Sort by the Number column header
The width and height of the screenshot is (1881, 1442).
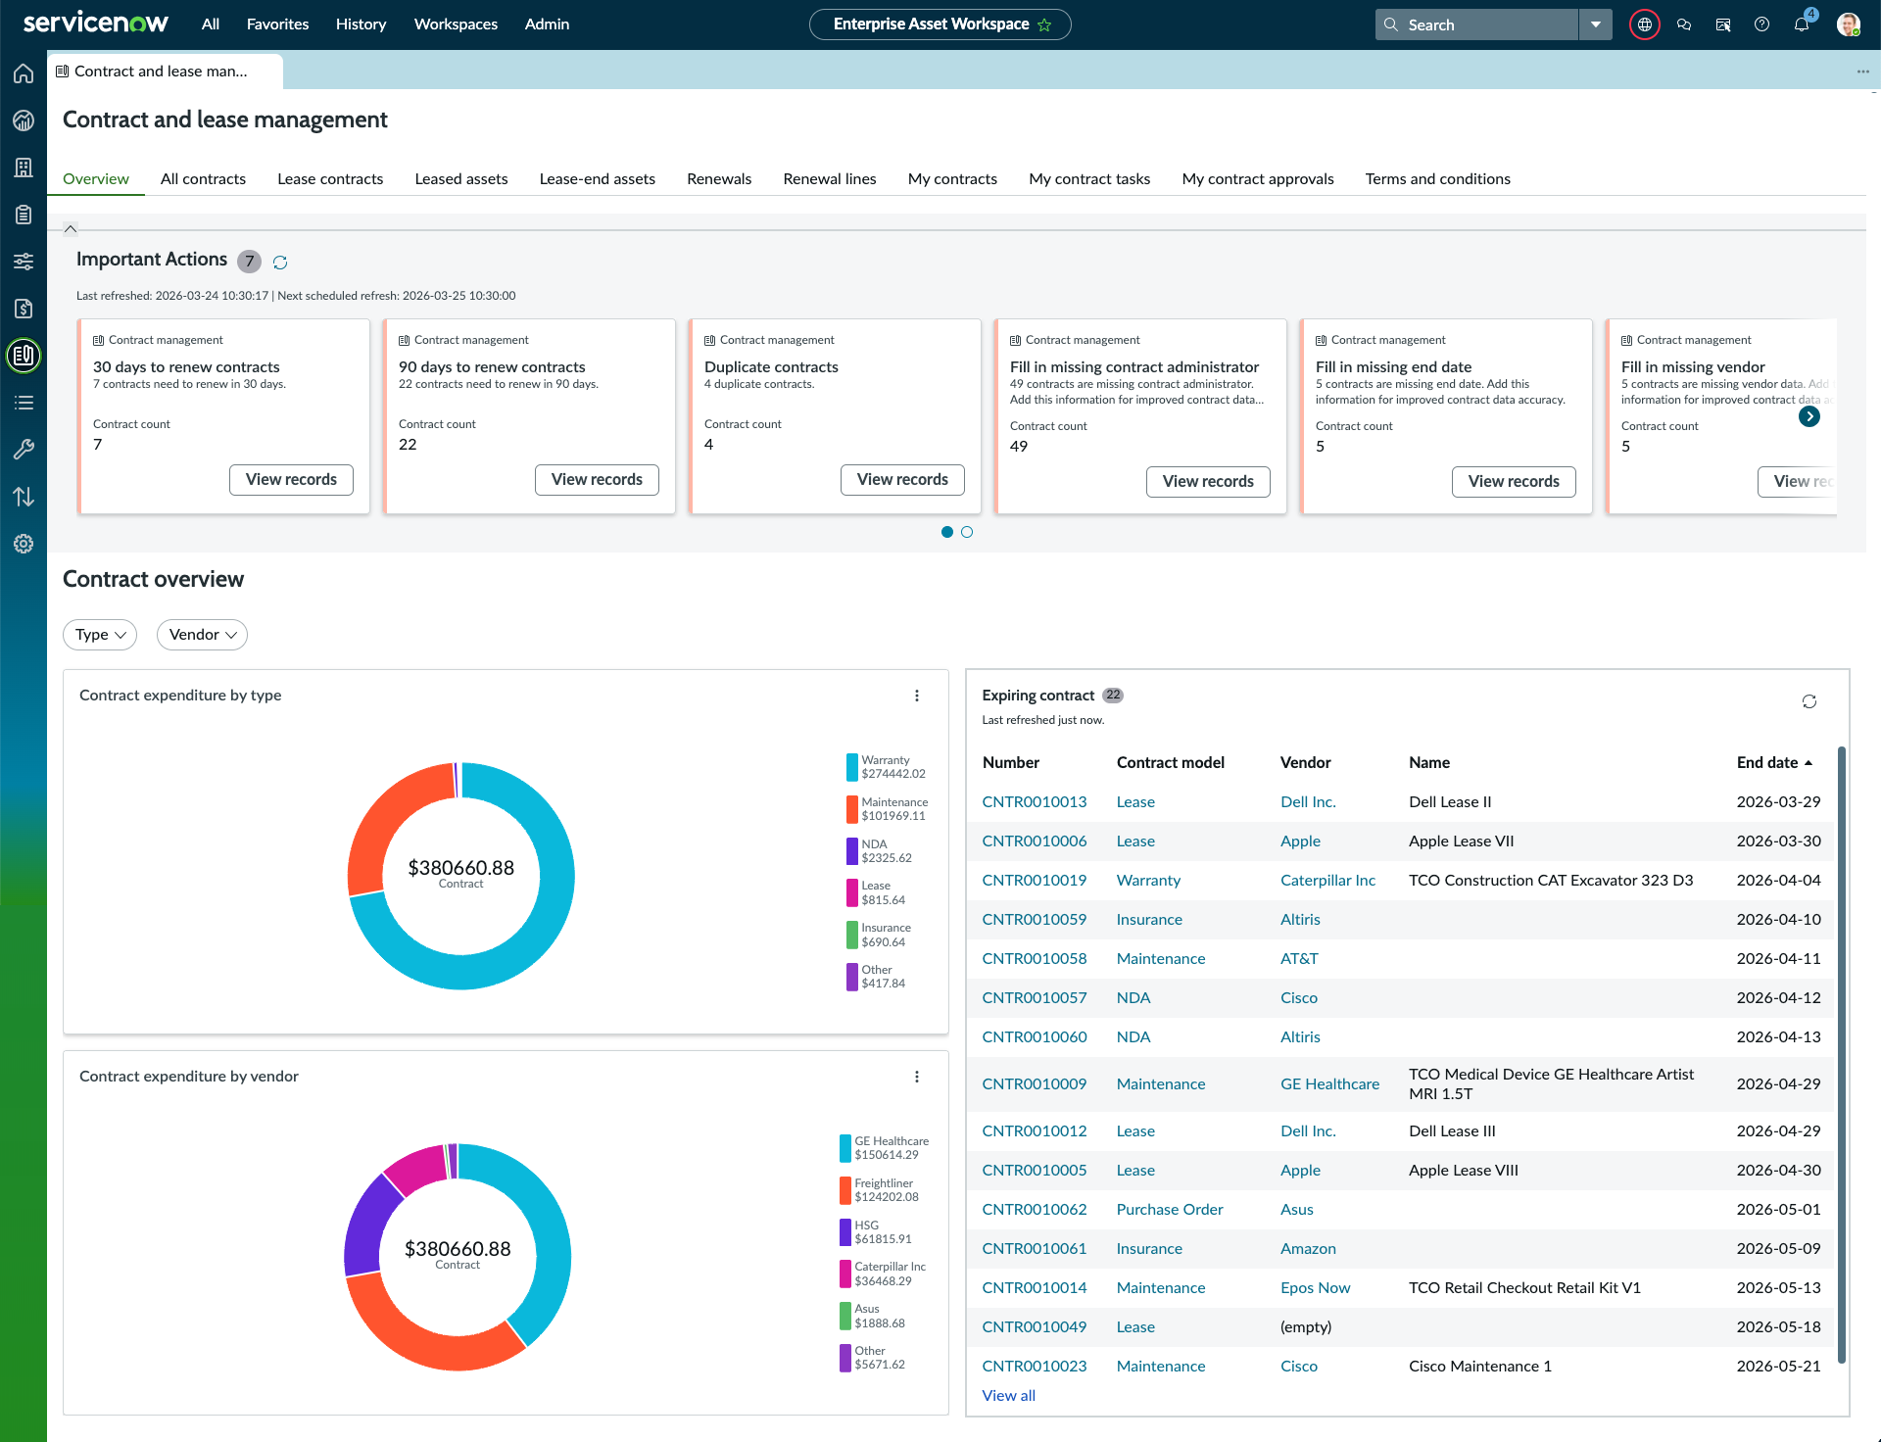click(x=1010, y=762)
